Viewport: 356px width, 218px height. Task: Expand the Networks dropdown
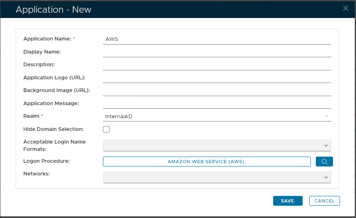pos(217,177)
